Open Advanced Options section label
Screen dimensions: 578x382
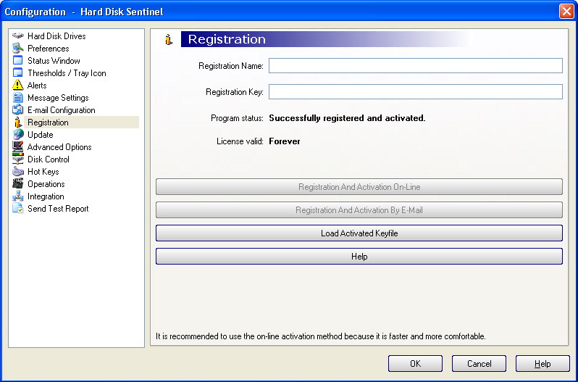(59, 146)
